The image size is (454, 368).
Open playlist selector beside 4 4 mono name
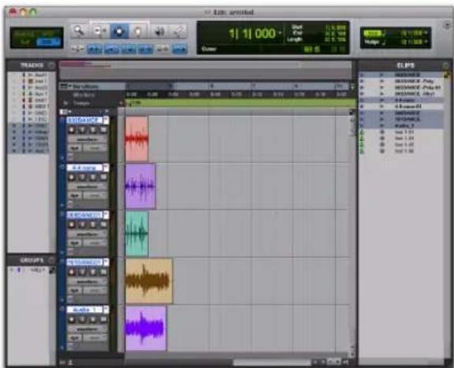(x=106, y=167)
